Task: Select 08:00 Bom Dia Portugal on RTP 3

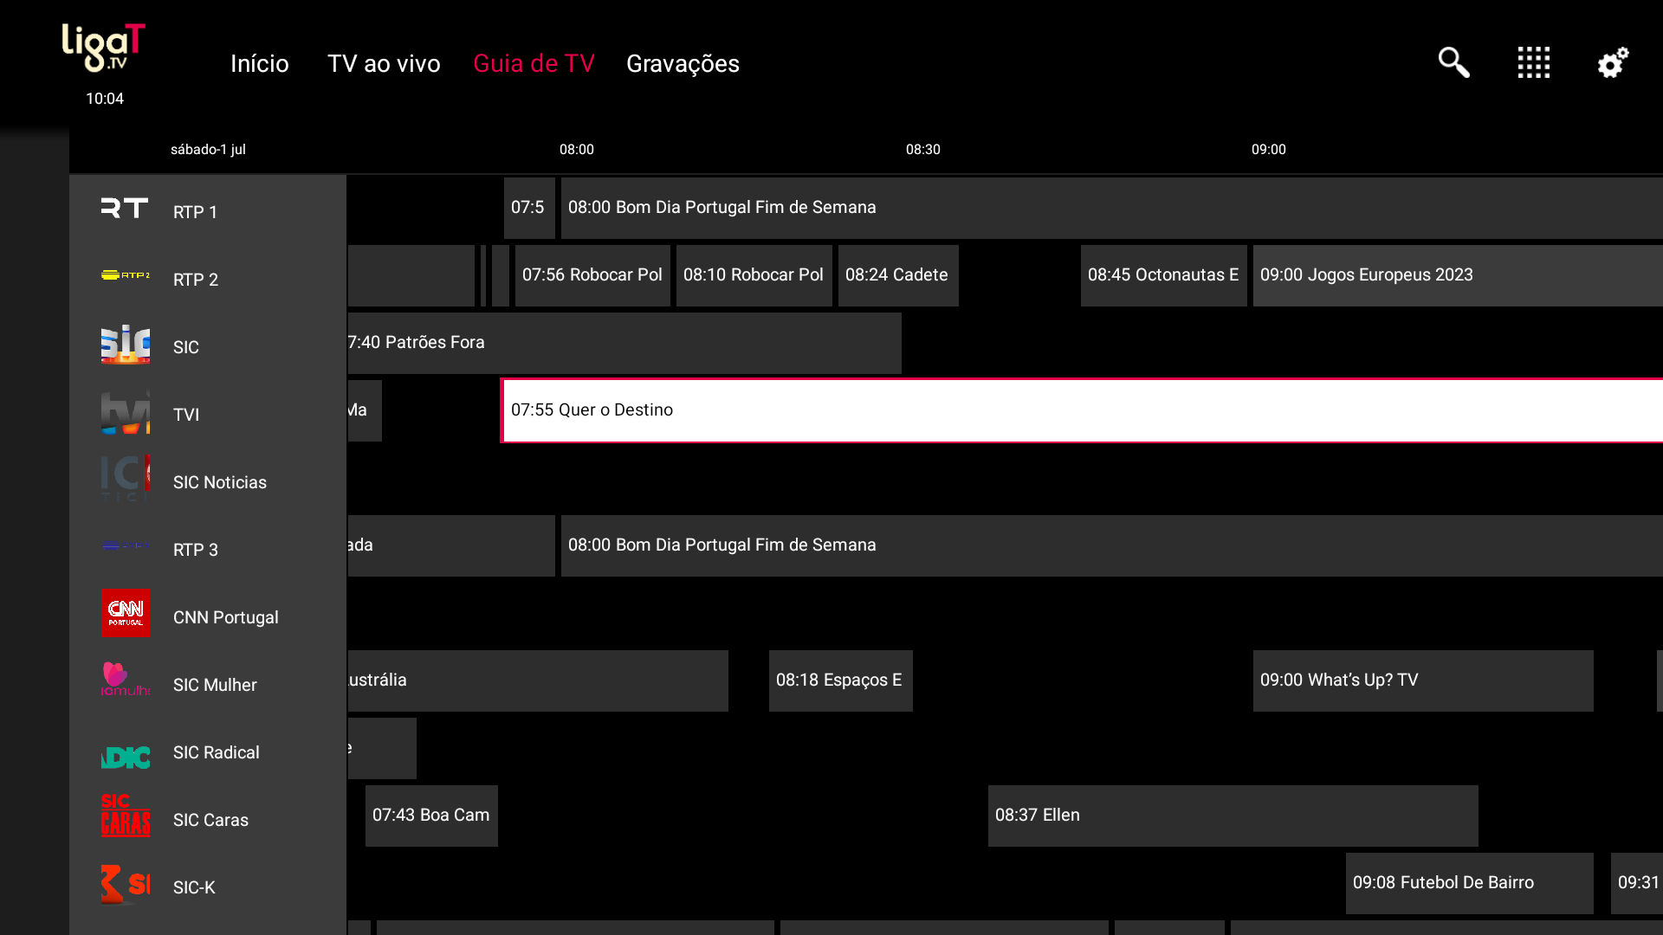Action: tap(1112, 545)
